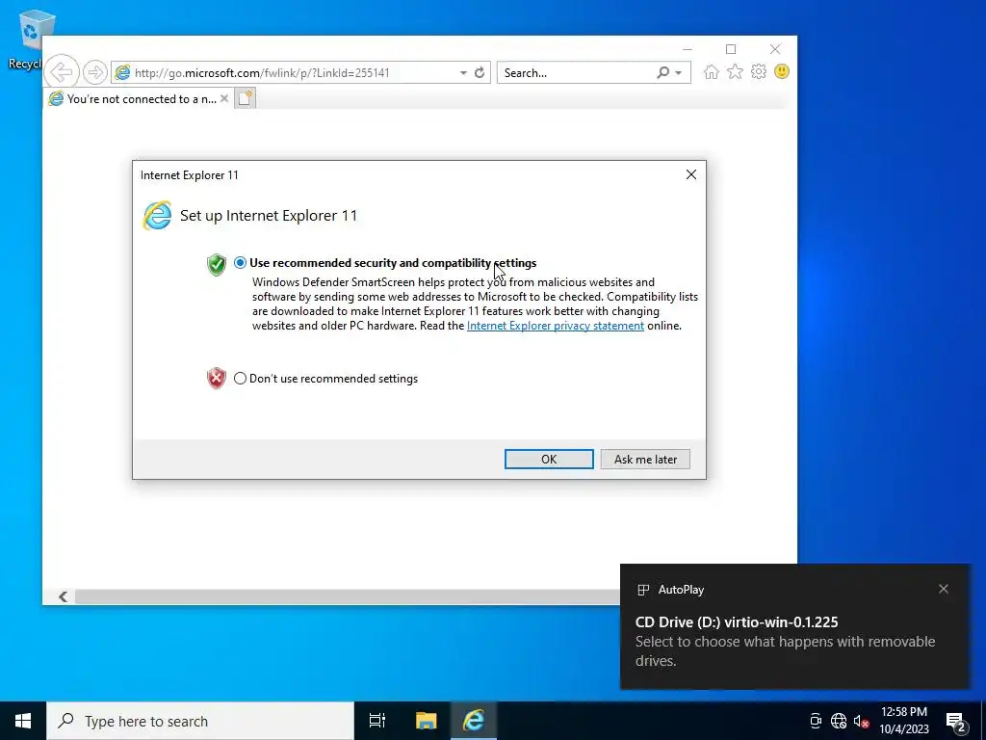Image resolution: width=986 pixels, height=740 pixels.
Task: Click the horizontal scrollbar left arrow
Action: (x=63, y=596)
